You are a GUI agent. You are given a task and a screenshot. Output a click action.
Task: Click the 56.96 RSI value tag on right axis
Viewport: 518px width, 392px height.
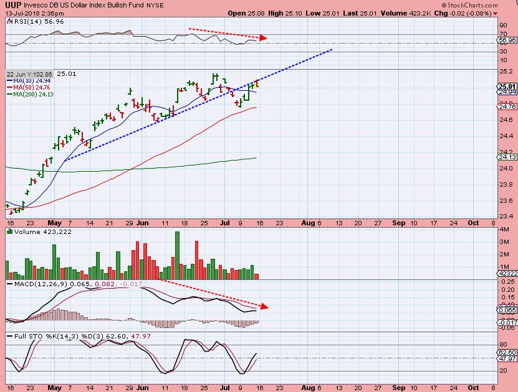(507, 40)
